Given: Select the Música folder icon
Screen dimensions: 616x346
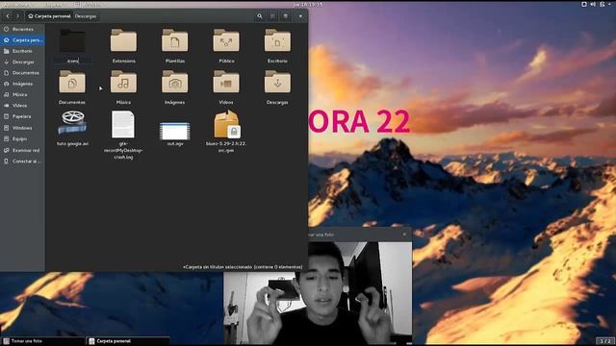Looking at the screenshot, I should pyautogui.click(x=123, y=82).
